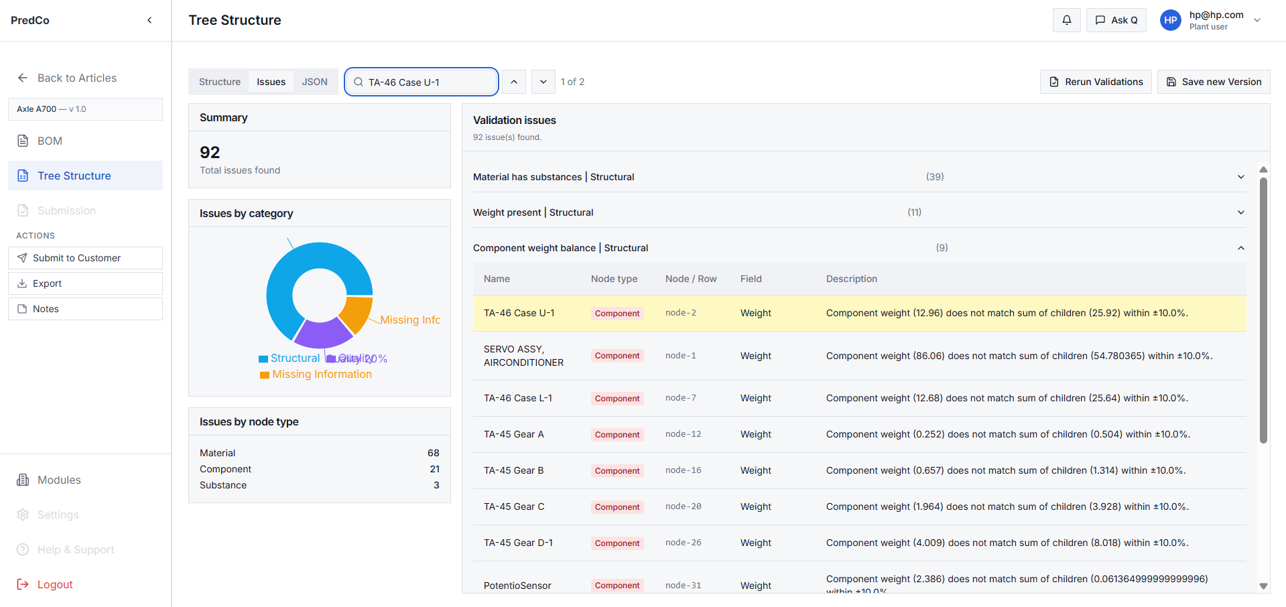The width and height of the screenshot is (1286, 607).
Task: Switch to the JSON tab
Action: click(315, 82)
